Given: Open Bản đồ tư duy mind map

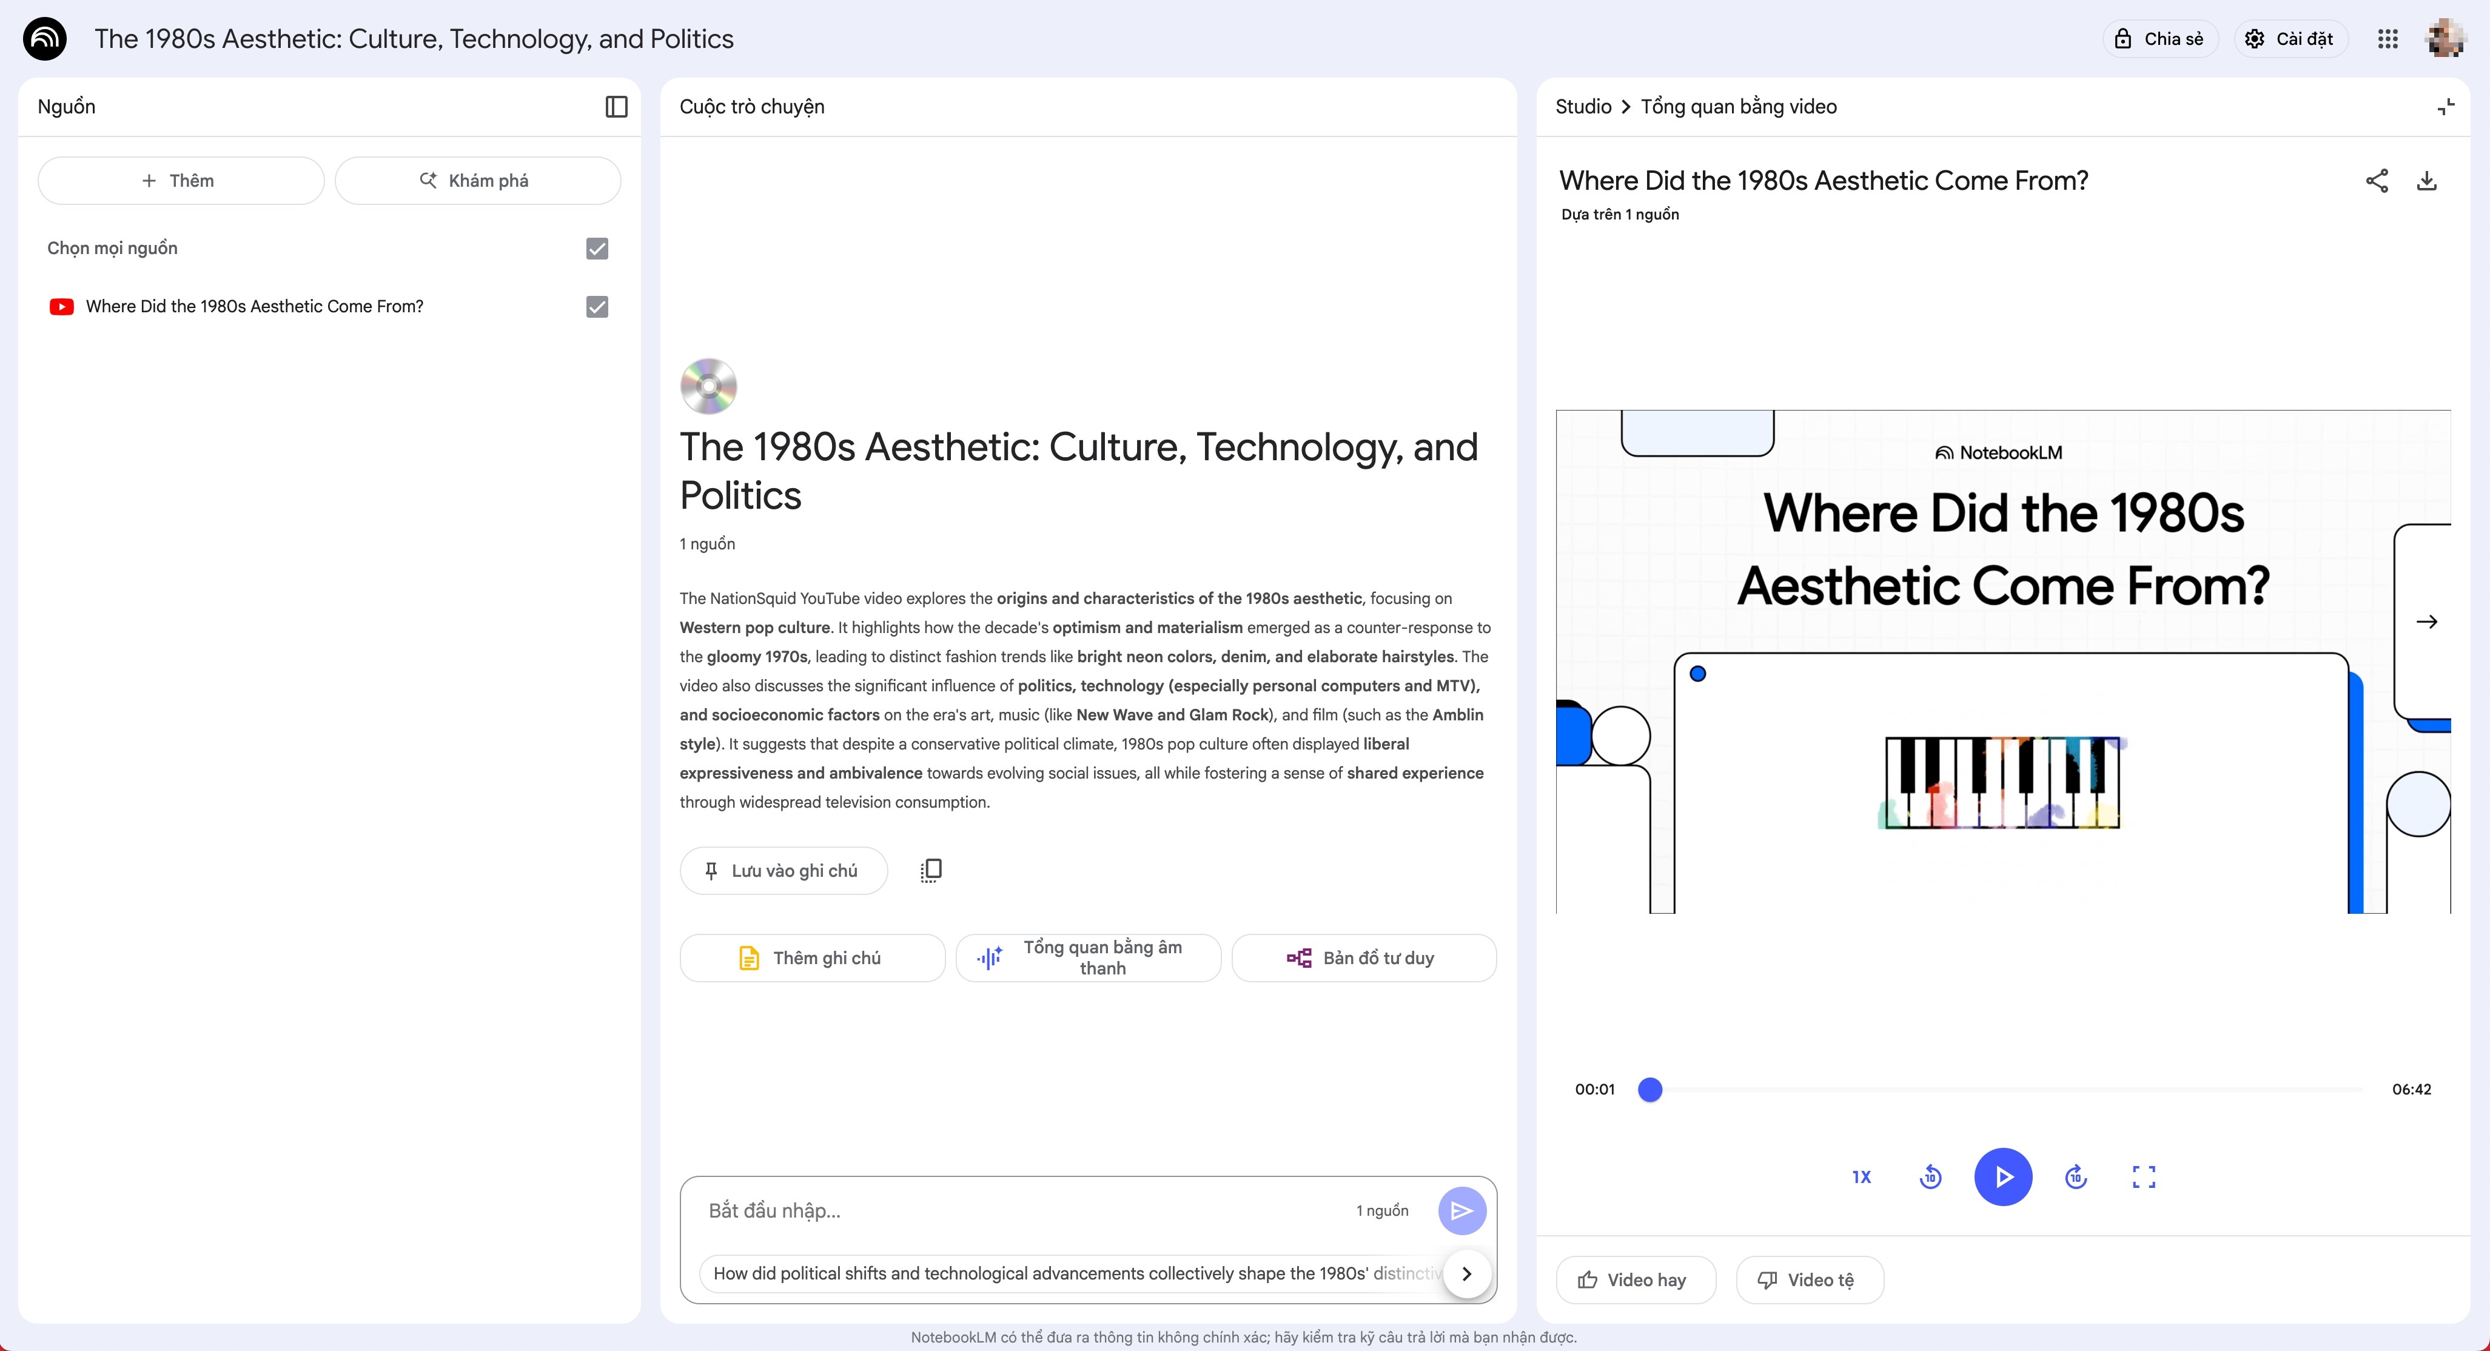Looking at the screenshot, I should tap(1364, 957).
